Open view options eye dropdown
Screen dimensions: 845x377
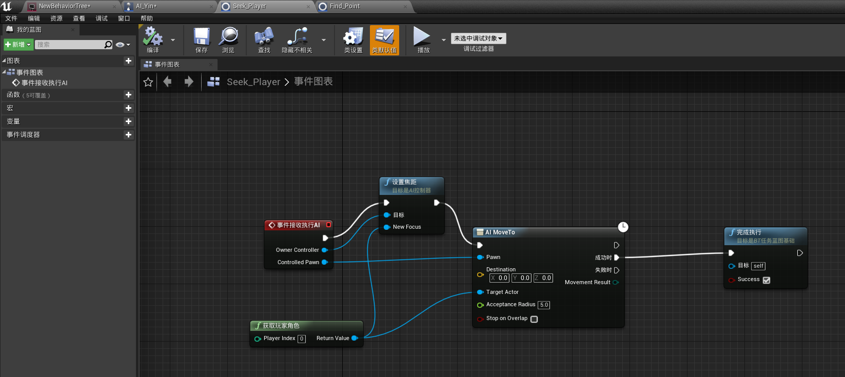click(x=123, y=45)
